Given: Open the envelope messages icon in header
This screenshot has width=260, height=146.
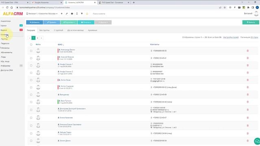Looking at the screenshot, I should (x=72, y=13).
